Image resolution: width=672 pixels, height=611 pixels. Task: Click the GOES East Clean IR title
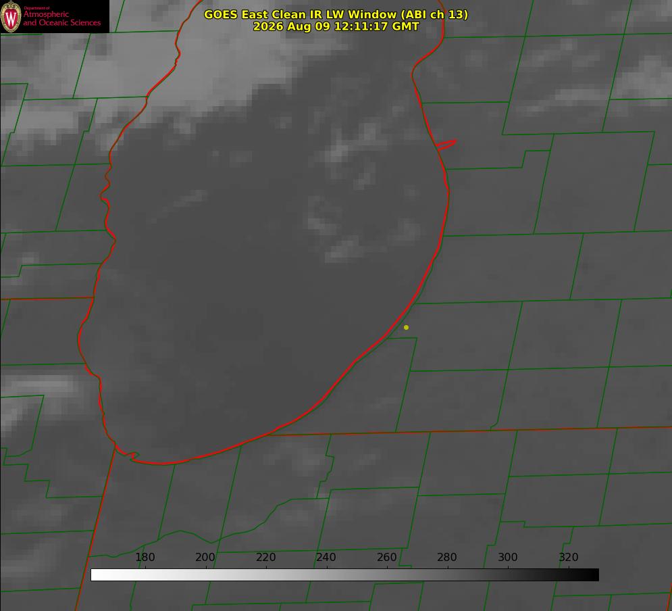[336, 14]
